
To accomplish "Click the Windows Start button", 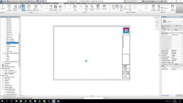I will point(2,101).
